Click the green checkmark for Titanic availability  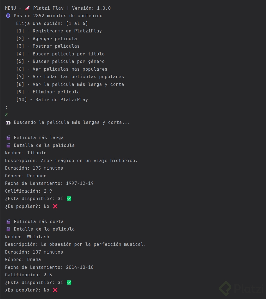point(69,198)
